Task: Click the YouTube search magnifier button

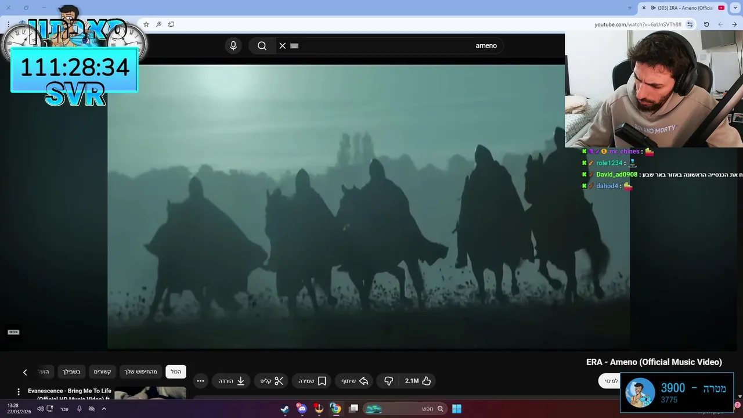Action: (262, 46)
